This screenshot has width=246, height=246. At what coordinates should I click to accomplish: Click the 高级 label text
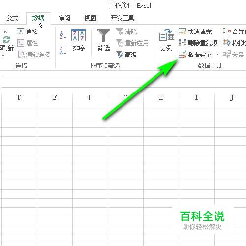(131, 55)
